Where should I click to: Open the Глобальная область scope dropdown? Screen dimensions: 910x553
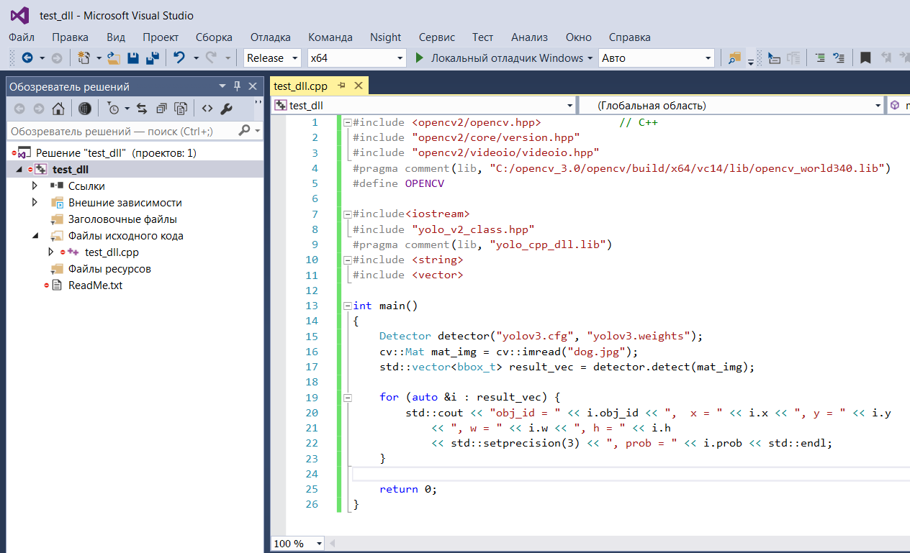click(878, 106)
